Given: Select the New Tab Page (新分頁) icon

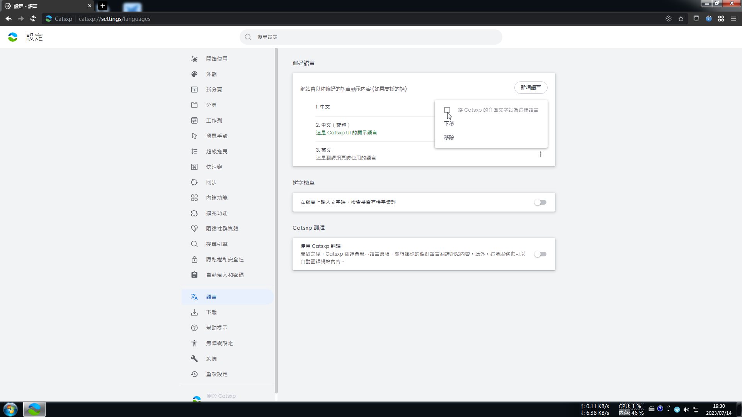Looking at the screenshot, I should click(194, 90).
